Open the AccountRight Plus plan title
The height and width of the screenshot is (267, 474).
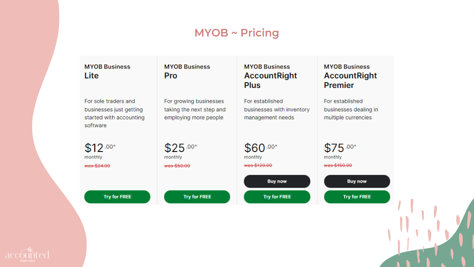pos(271,76)
